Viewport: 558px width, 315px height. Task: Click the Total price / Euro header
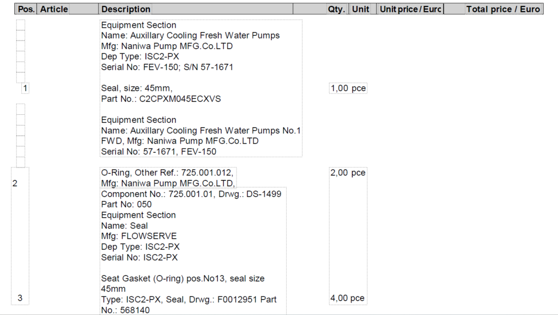tap(503, 9)
